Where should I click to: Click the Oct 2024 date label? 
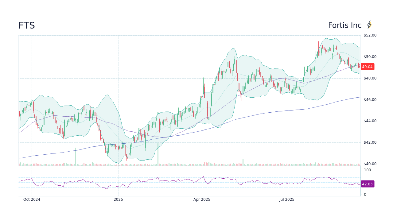(x=32, y=200)
